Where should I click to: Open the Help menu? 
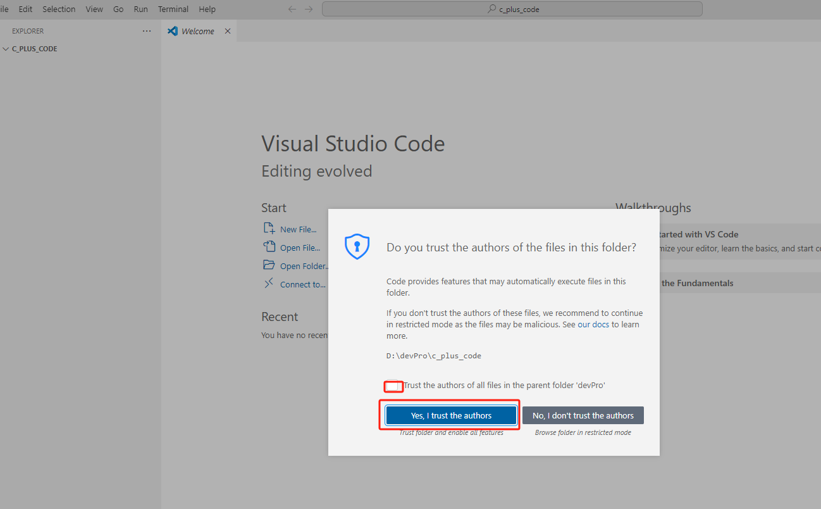pyautogui.click(x=207, y=9)
